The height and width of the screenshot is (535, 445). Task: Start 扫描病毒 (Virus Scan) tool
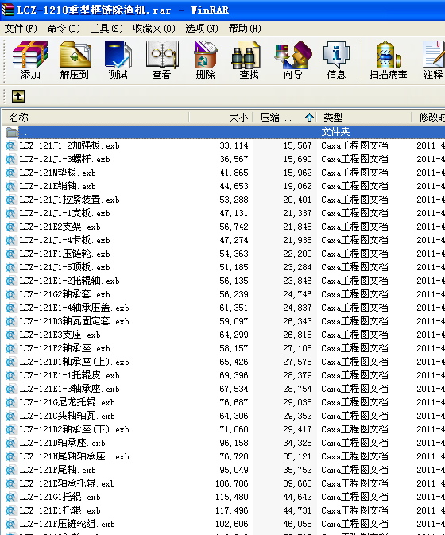point(388,60)
